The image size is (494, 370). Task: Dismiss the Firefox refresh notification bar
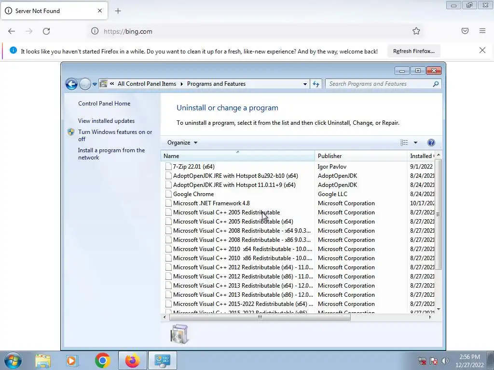click(x=482, y=50)
